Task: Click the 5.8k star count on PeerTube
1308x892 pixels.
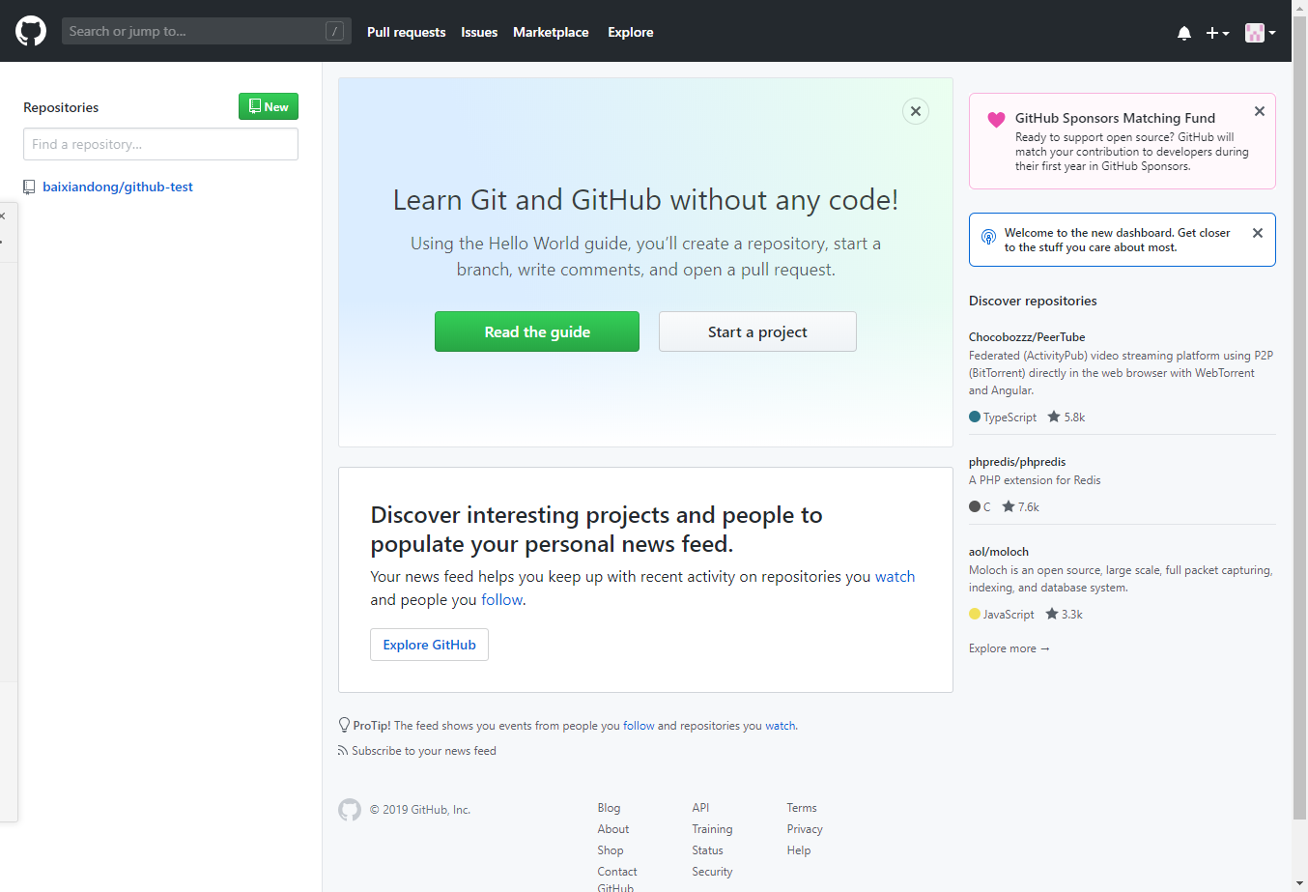Action: (x=1066, y=417)
